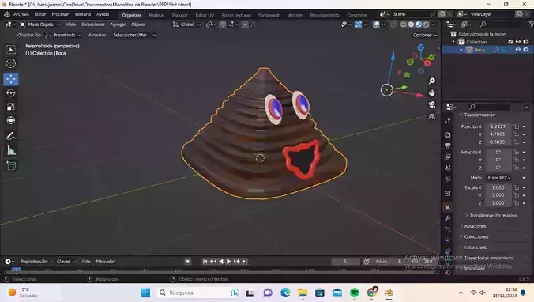Select the Annotate tool
Viewport: 534px width, 302px height.
[11, 136]
